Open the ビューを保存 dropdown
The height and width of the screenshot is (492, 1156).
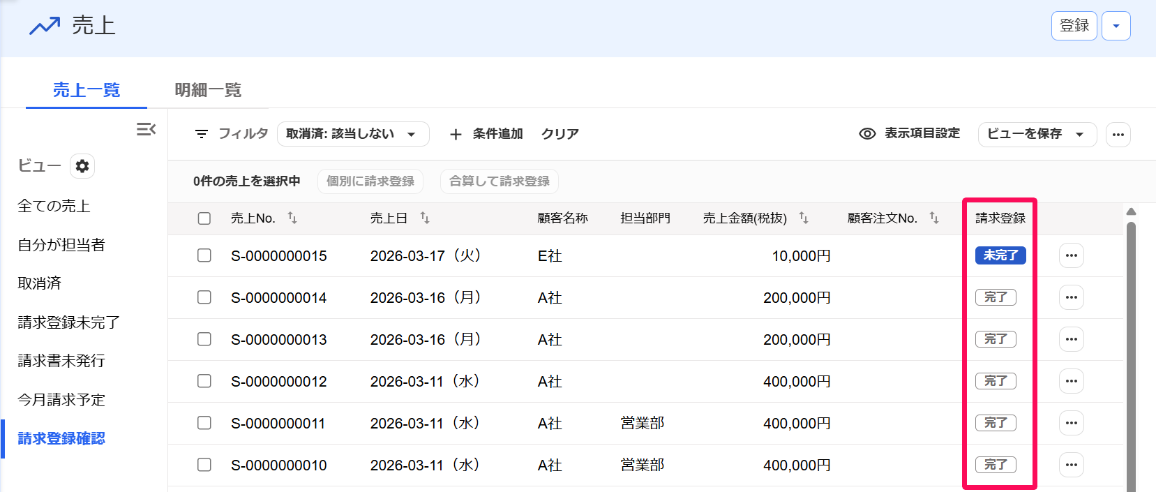[1037, 134]
